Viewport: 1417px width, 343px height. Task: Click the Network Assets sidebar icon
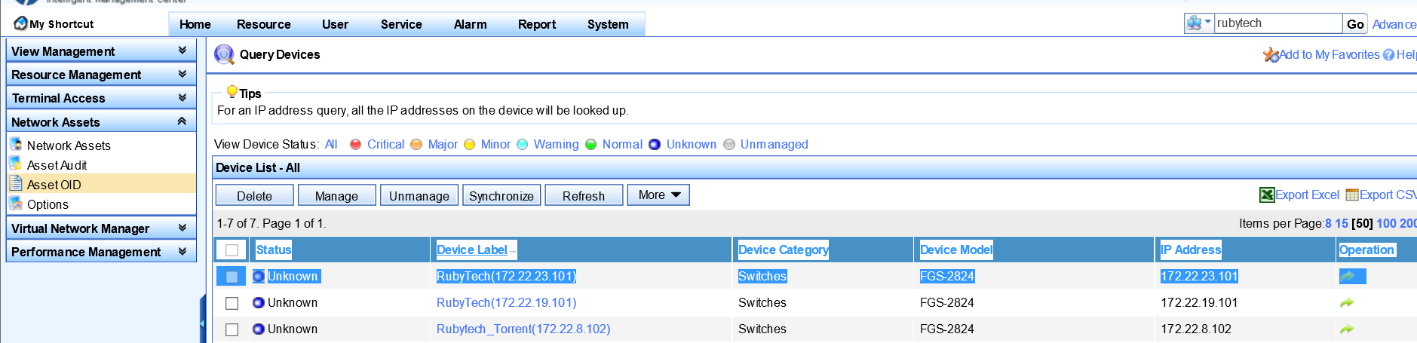pos(16,144)
